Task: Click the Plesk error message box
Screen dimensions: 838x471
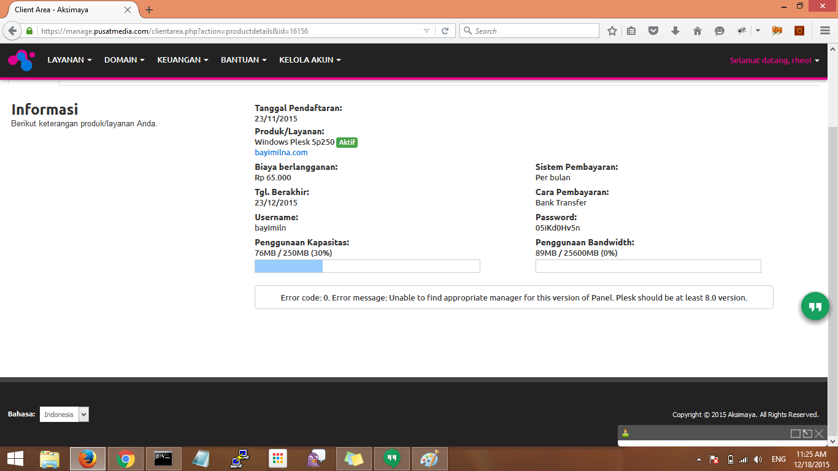Action: pyautogui.click(x=514, y=297)
